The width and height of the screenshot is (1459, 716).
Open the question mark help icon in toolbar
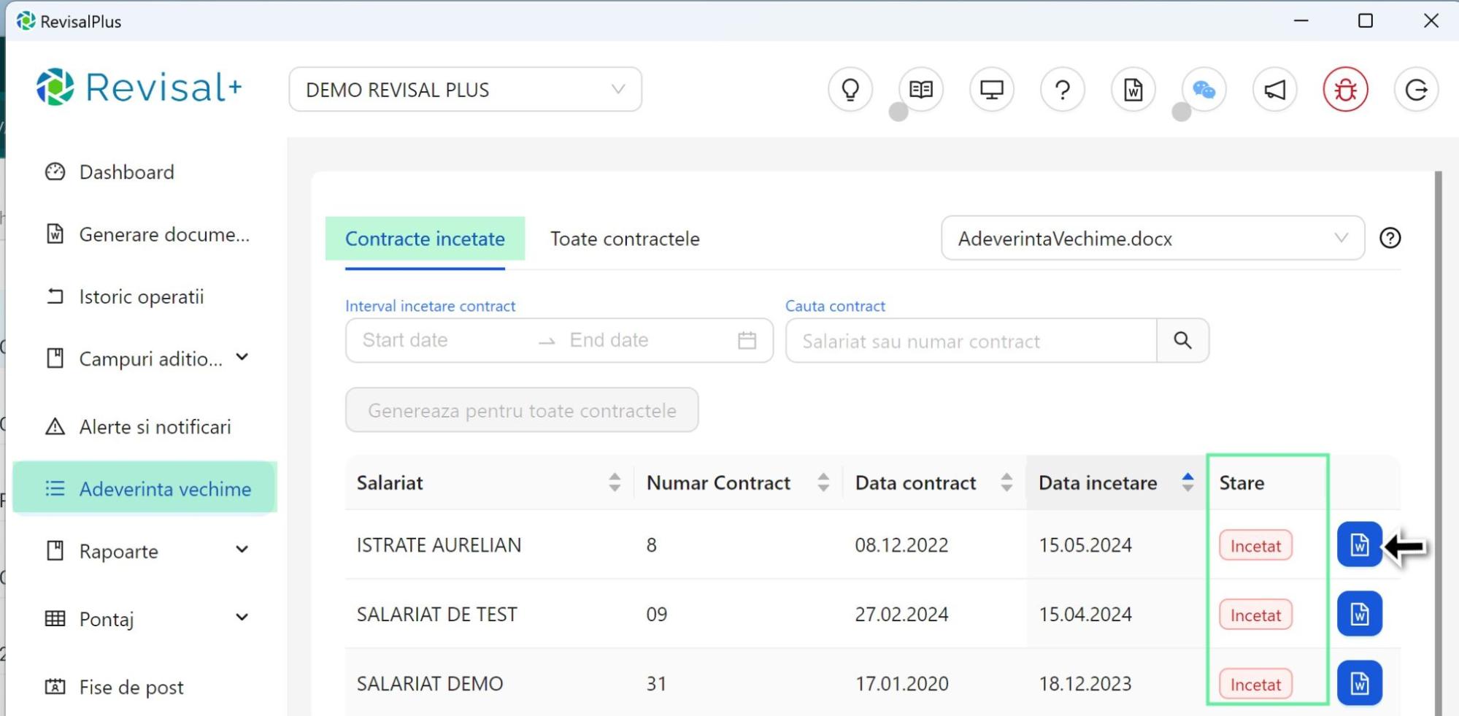1063,90
